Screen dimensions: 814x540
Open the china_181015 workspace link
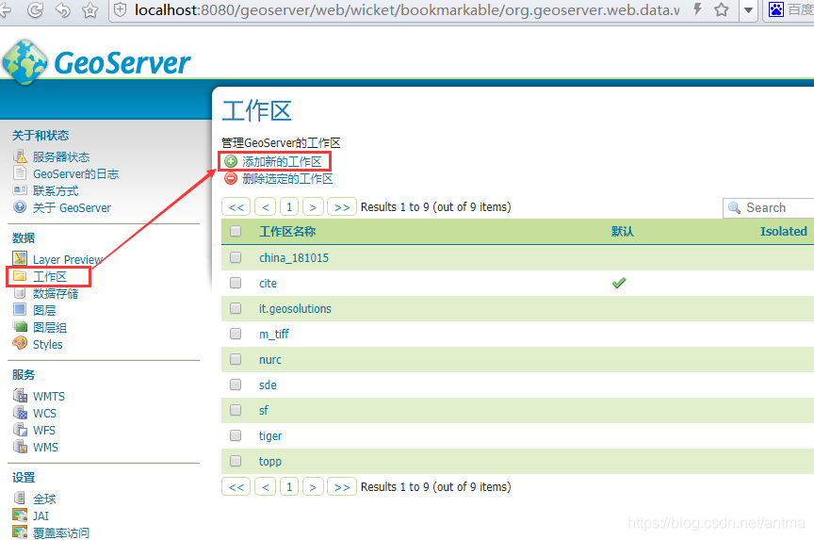(x=294, y=257)
